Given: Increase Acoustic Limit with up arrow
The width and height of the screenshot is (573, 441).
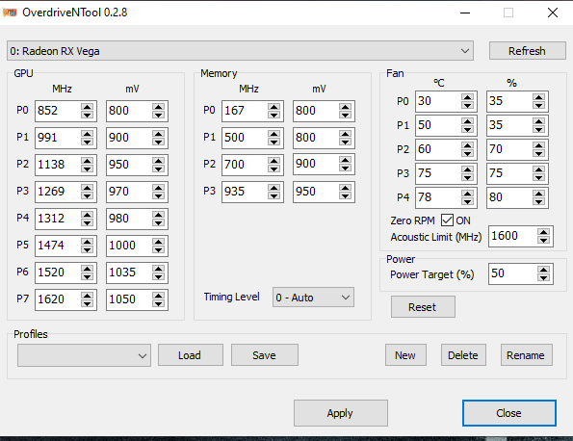Looking at the screenshot, I should pos(544,232).
